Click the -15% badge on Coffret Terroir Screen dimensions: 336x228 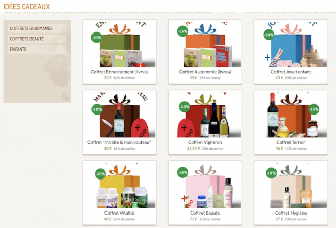[314, 109]
